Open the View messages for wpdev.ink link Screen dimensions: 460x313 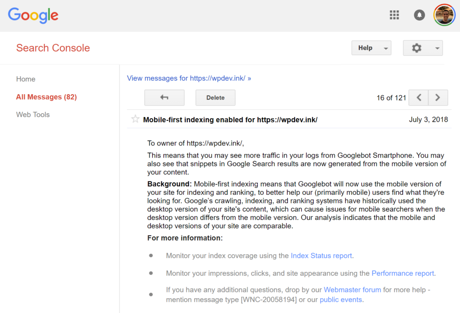click(x=189, y=78)
